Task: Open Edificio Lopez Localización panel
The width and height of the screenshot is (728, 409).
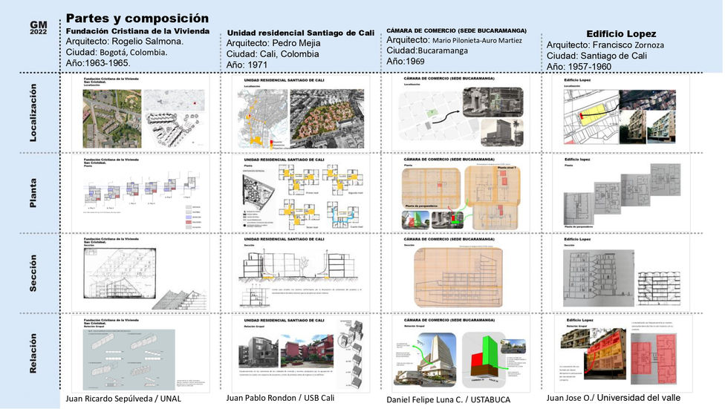Action: click(621, 113)
